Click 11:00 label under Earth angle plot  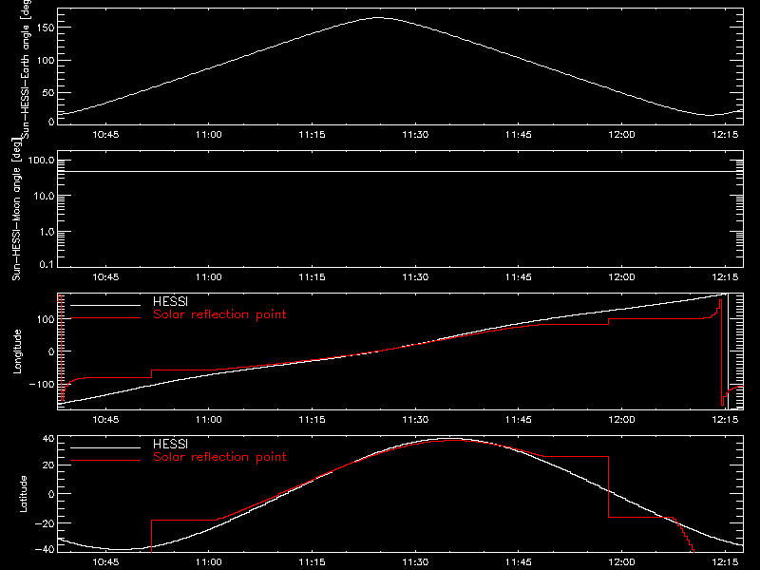click(209, 135)
